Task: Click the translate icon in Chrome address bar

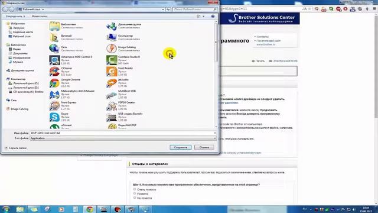Action: tap(305, 9)
